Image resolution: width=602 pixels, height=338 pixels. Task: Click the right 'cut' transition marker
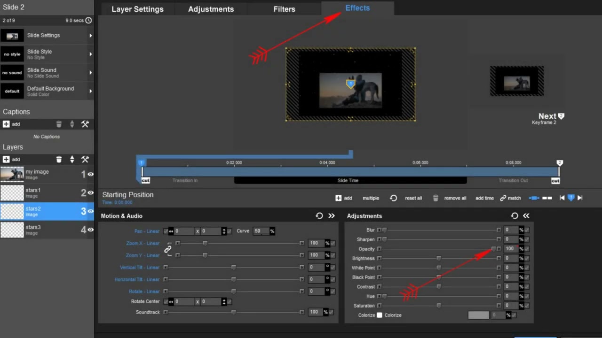555,180
